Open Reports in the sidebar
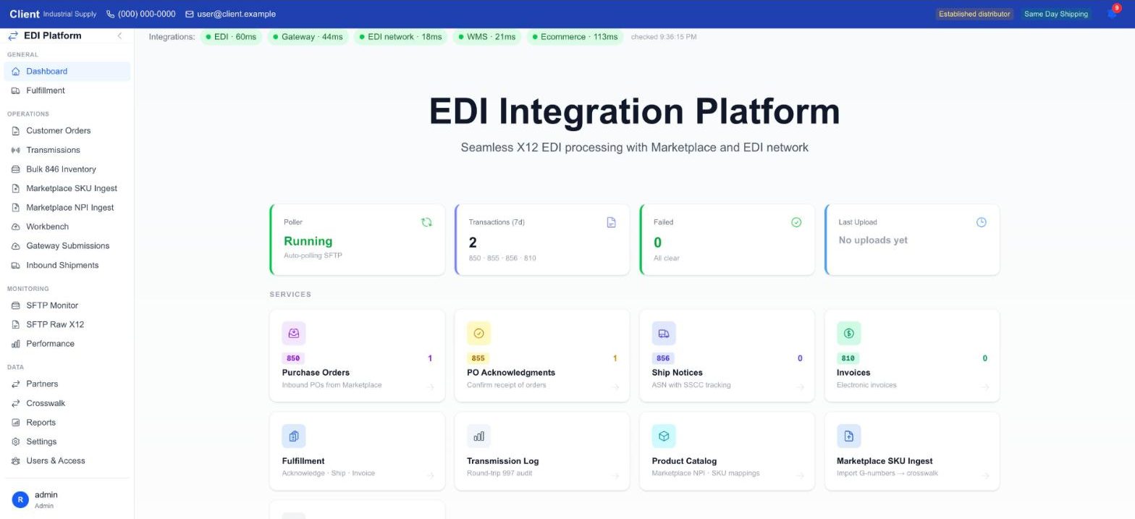 (x=67, y=423)
